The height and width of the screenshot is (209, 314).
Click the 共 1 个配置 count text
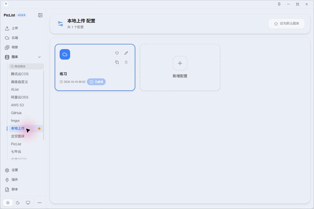tap(76, 27)
